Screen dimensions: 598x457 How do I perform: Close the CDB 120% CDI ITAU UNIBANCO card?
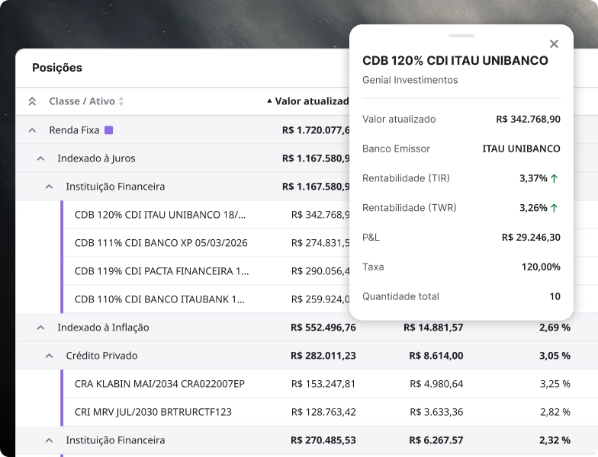(x=554, y=44)
